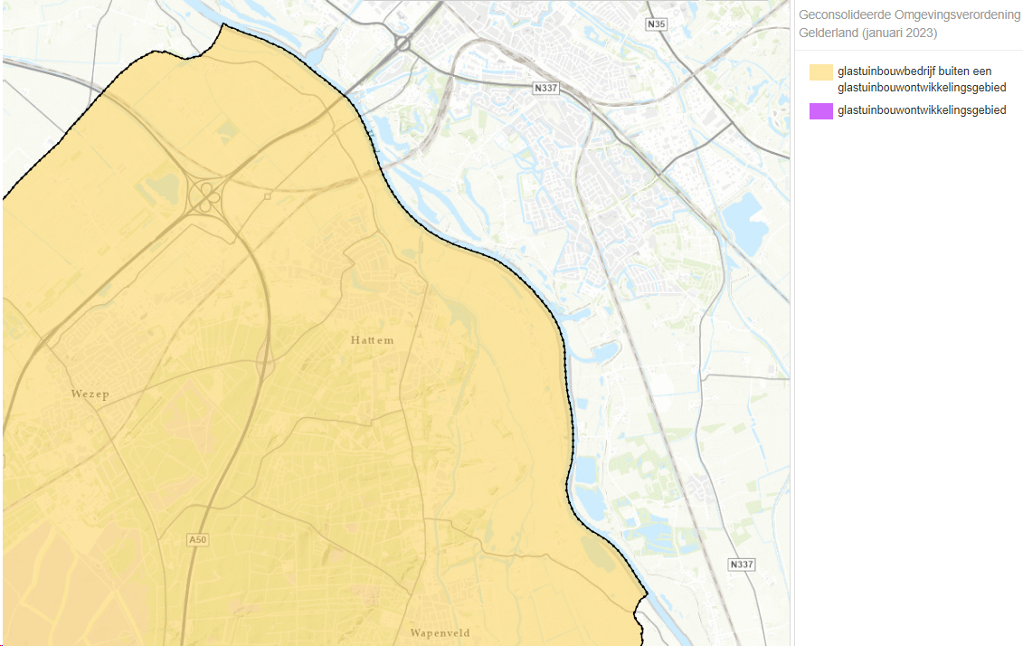
Task: Click the yellow glastuinbouwbedrijf legend swatch
Action: pos(821,72)
